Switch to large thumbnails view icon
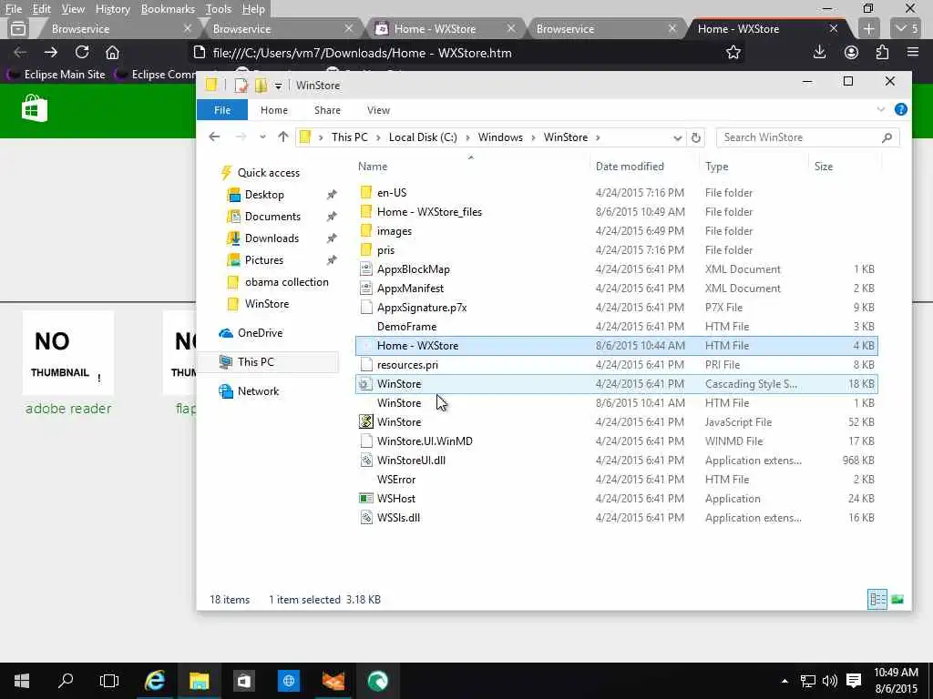Screen dimensions: 933x699 (x=897, y=599)
